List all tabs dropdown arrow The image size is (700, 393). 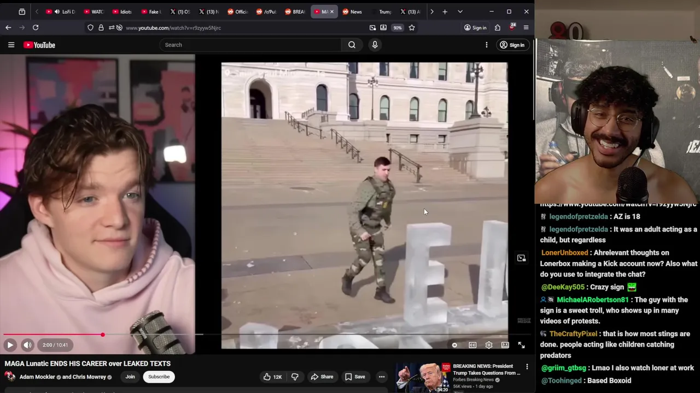click(460, 11)
